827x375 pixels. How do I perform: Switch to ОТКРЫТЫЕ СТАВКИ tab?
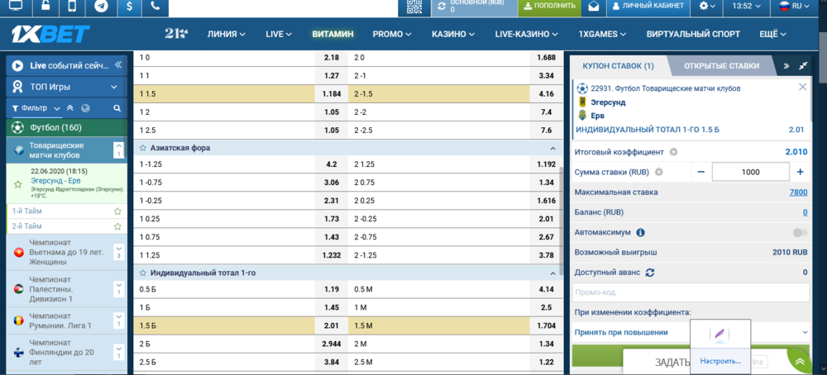pos(721,66)
